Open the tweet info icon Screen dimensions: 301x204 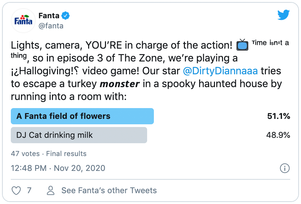[x=284, y=168]
